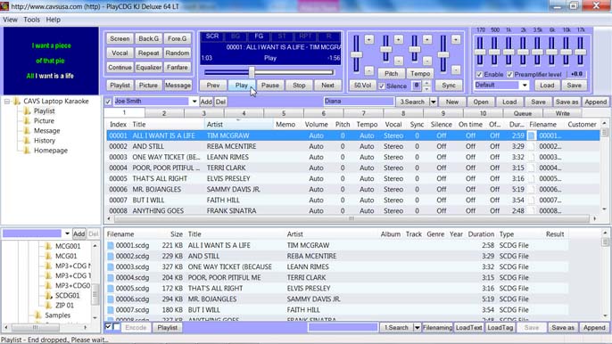This screenshot has width=612, height=344.
Task: Click the History folder icon
Action: tap(27, 141)
